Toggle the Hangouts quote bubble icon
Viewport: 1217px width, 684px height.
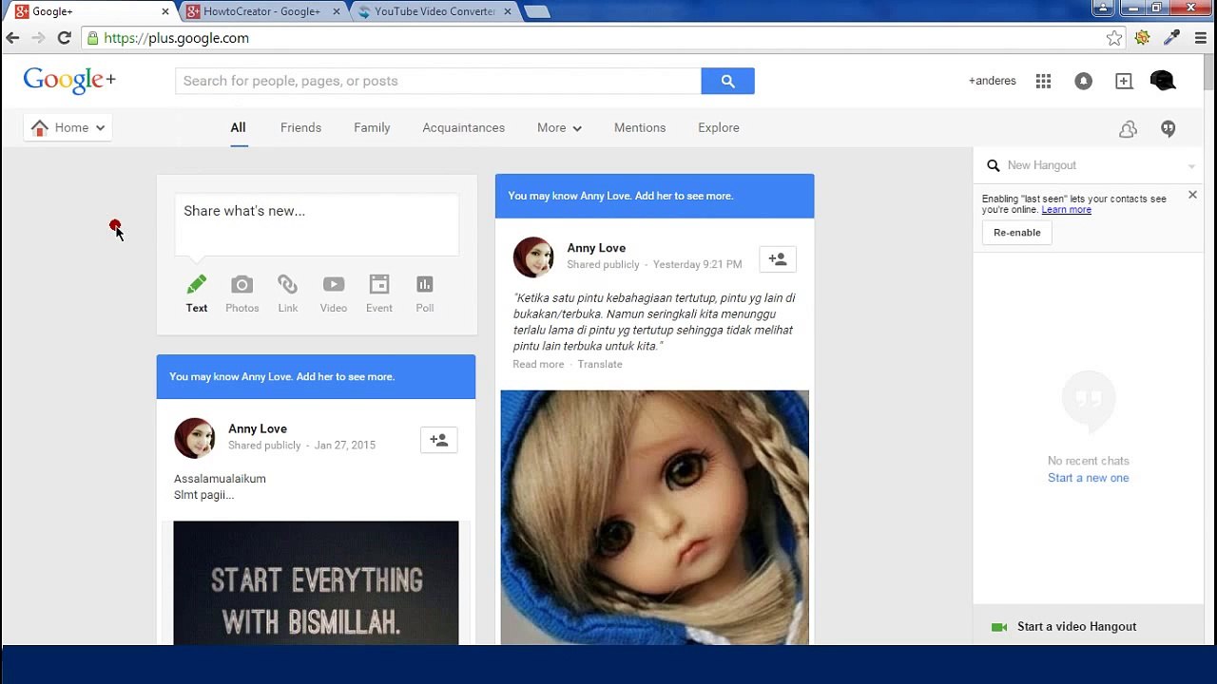[x=1169, y=128]
